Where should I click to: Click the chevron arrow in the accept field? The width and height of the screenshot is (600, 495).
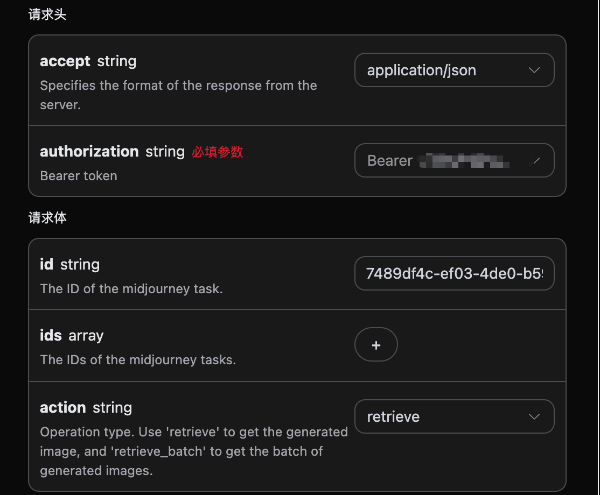click(x=534, y=70)
